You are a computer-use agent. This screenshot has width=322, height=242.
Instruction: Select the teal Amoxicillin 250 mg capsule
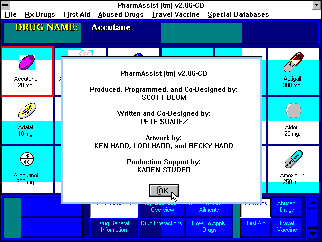294,159
